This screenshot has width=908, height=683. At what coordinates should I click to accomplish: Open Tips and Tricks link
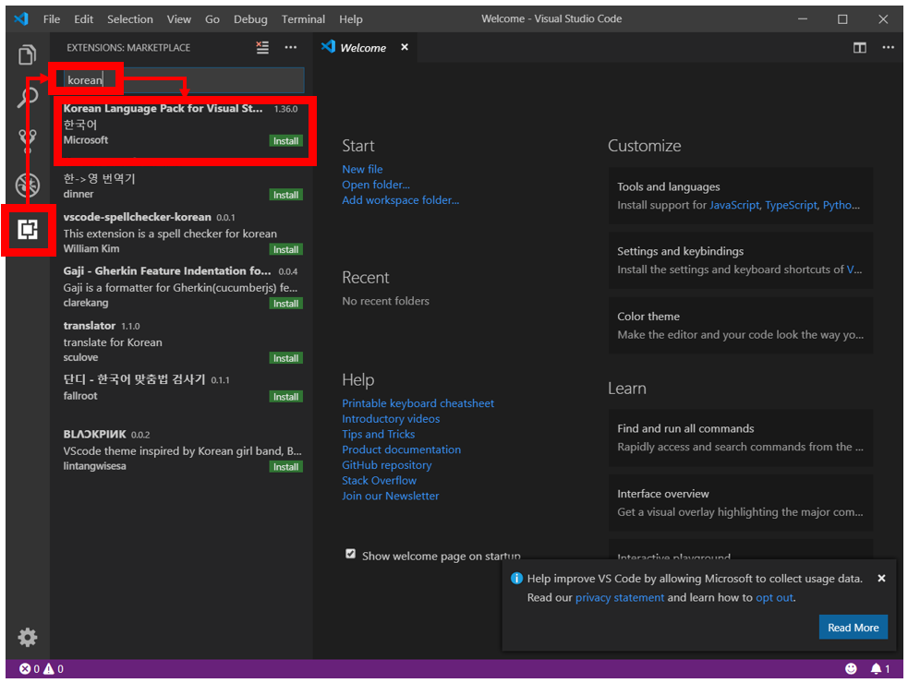click(x=378, y=434)
